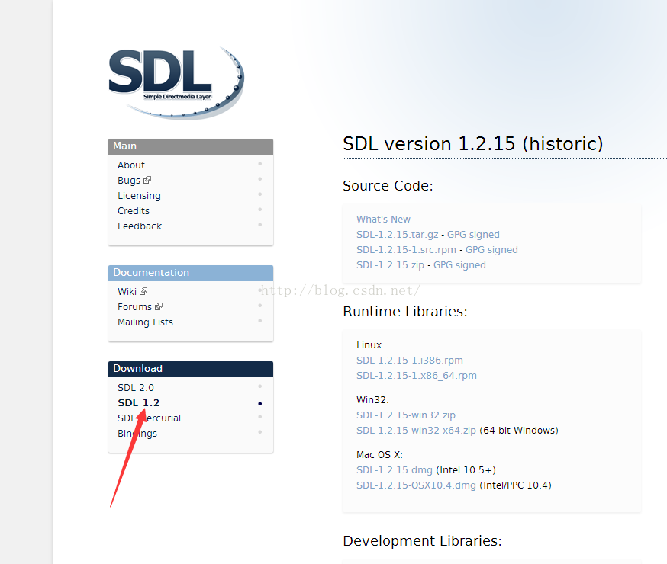667x564 pixels.
Task: Click external link icon next to Bugs
Action: [147, 180]
